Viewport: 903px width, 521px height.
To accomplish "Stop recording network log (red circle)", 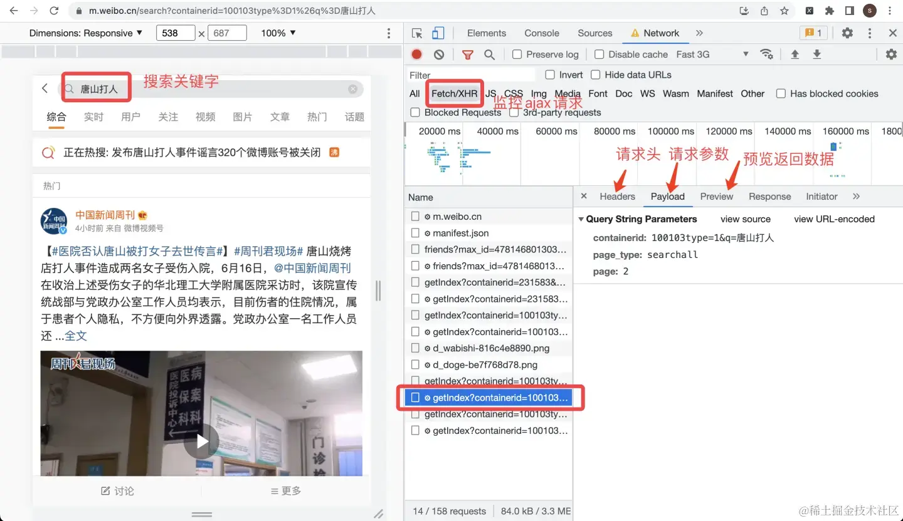I will pyautogui.click(x=415, y=54).
